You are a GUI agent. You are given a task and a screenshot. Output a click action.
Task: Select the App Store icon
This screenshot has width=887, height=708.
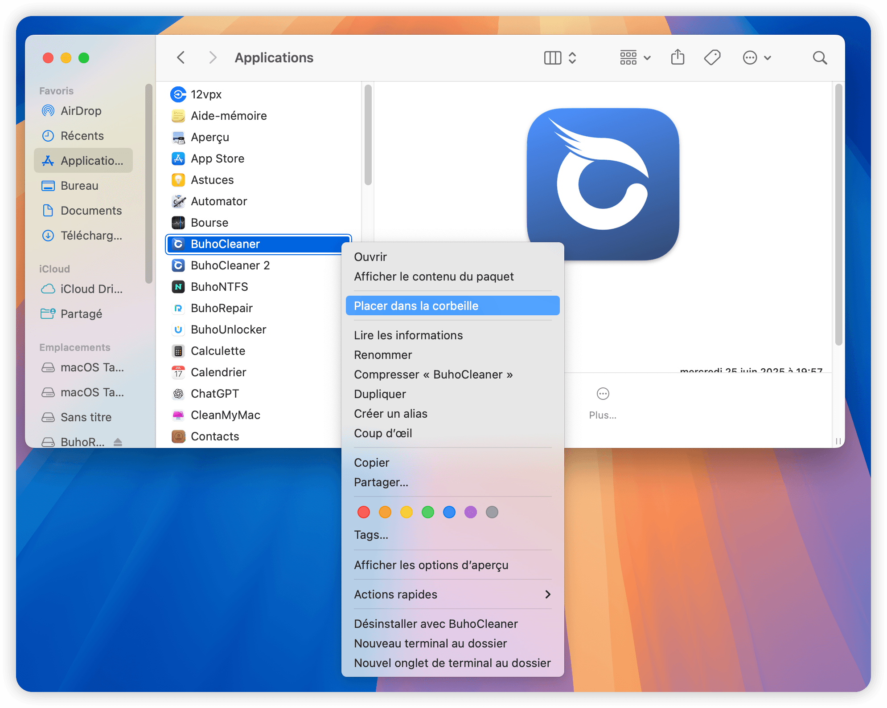pyautogui.click(x=178, y=159)
